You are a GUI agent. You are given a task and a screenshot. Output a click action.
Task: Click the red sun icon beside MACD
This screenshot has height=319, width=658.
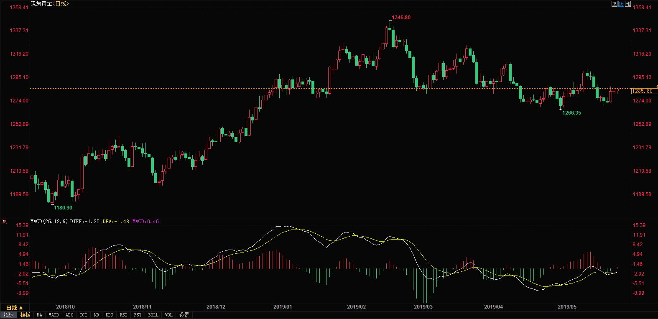point(4,221)
